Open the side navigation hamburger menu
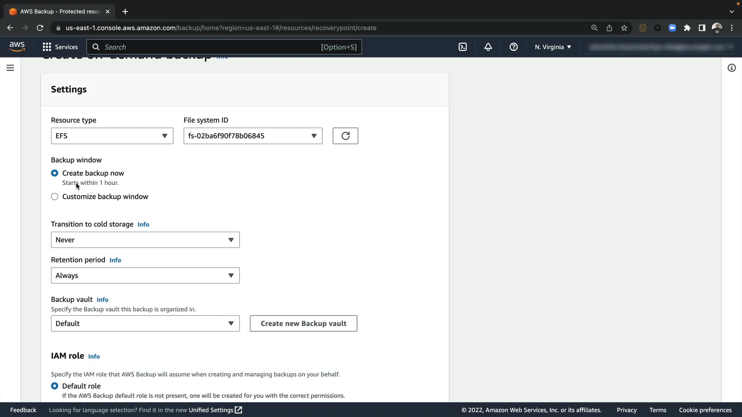 (10, 68)
